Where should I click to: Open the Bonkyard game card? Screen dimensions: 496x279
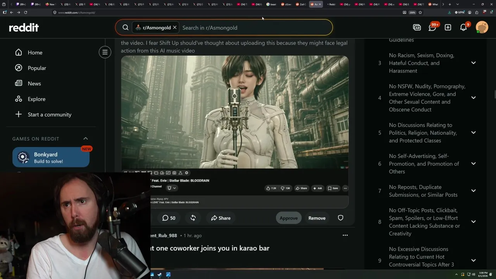point(51,157)
